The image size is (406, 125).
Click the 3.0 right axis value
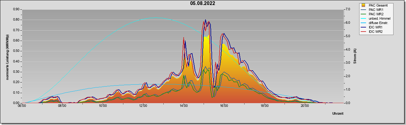coord(348,63)
